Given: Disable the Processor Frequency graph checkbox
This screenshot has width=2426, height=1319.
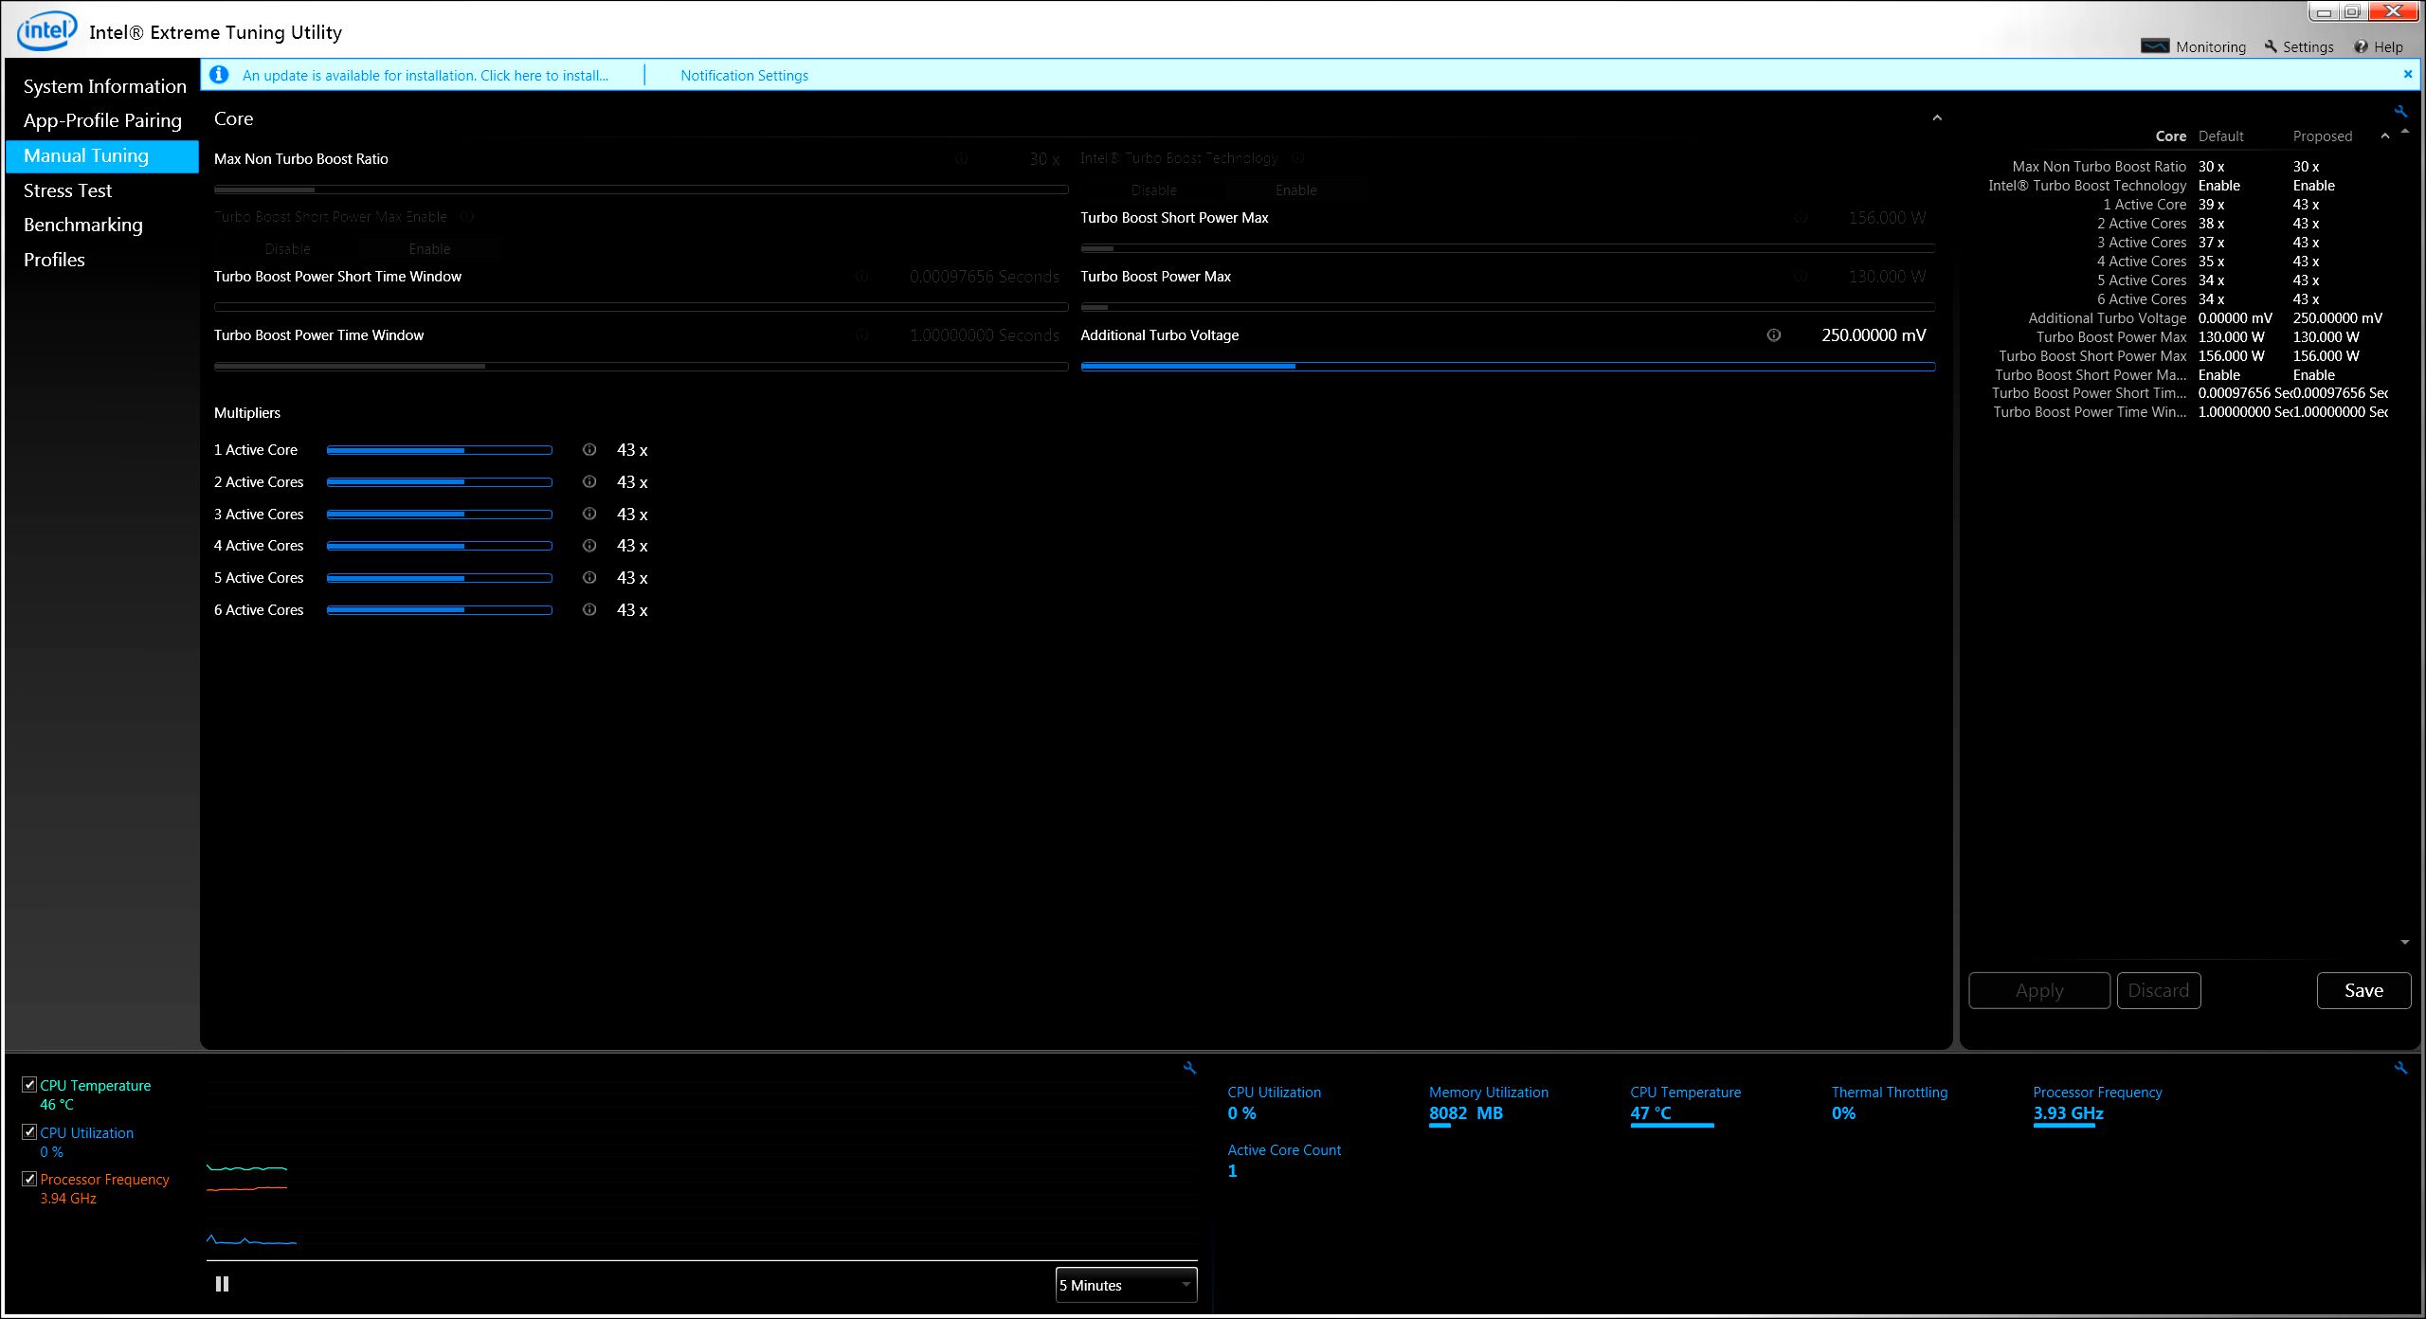Looking at the screenshot, I should coord(29,1179).
